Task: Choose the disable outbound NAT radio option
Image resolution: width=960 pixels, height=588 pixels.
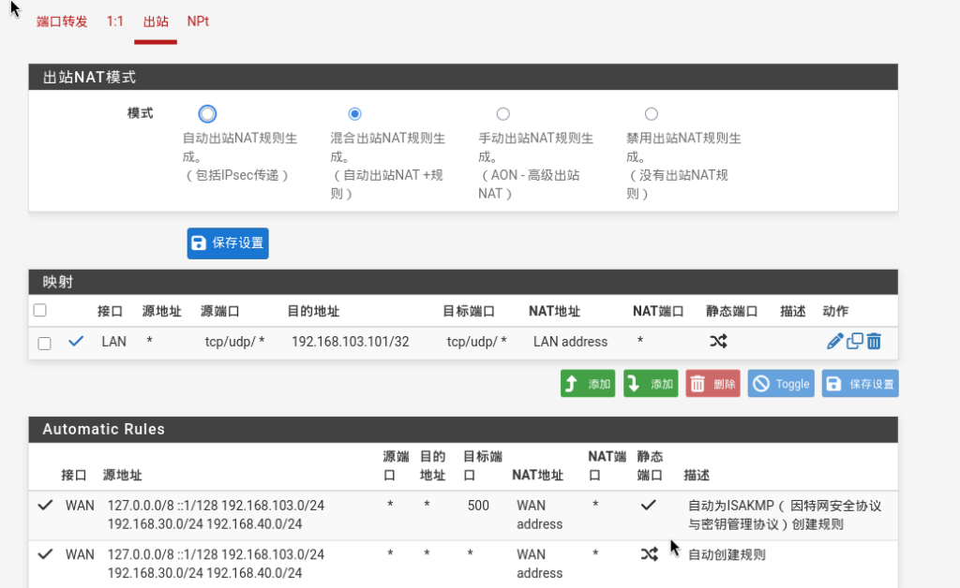Action: click(651, 114)
